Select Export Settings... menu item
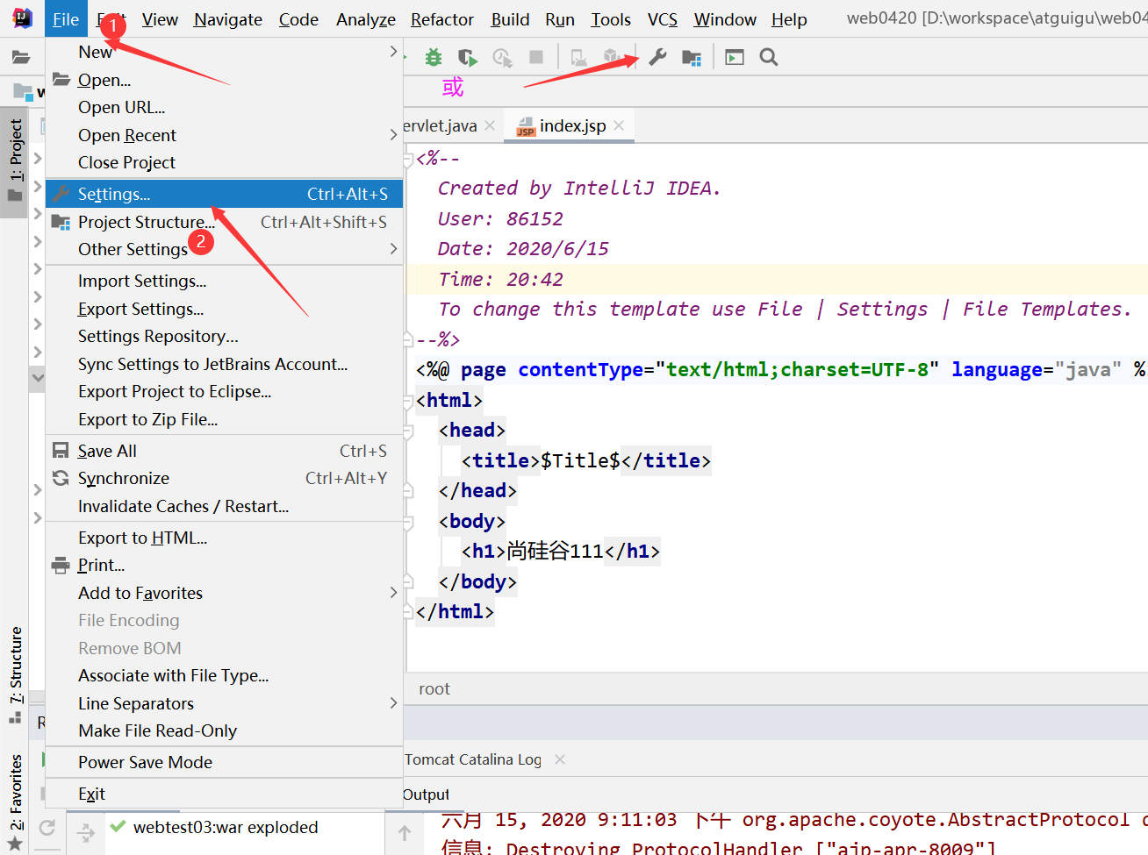 coord(224,309)
